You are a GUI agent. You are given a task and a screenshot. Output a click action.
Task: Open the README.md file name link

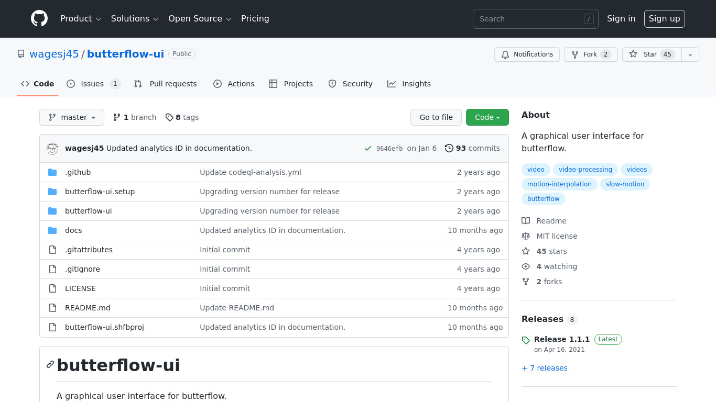pos(88,308)
